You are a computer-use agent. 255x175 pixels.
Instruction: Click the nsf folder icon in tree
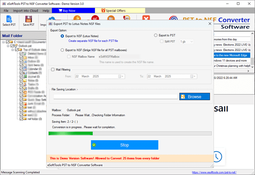[25, 119]
